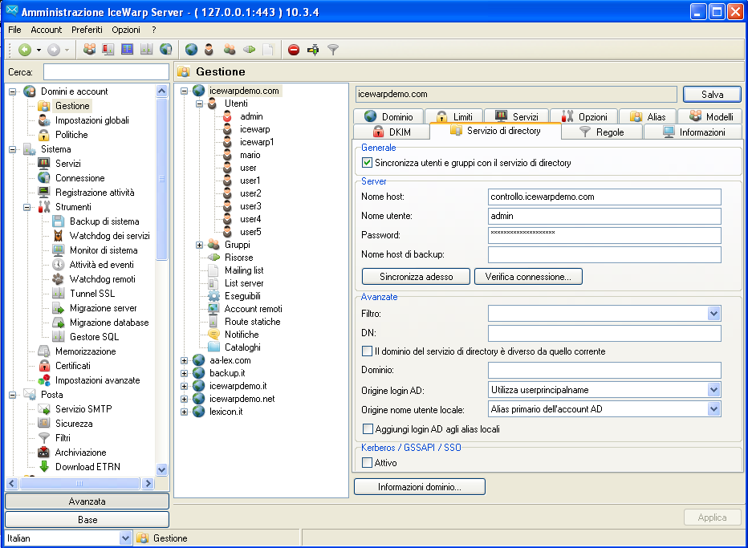Image resolution: width=748 pixels, height=548 pixels.
Task: Expand the Gruppi node
Action: tap(199, 246)
